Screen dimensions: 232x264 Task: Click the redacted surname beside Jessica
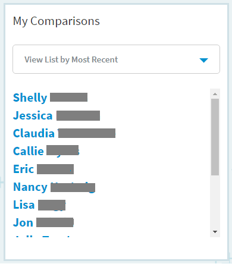(x=78, y=116)
